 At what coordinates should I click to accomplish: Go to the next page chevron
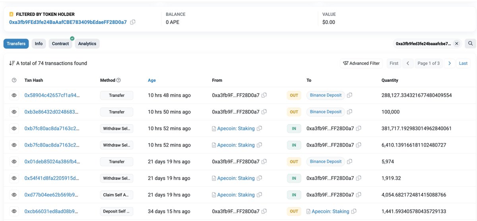tap(449, 63)
